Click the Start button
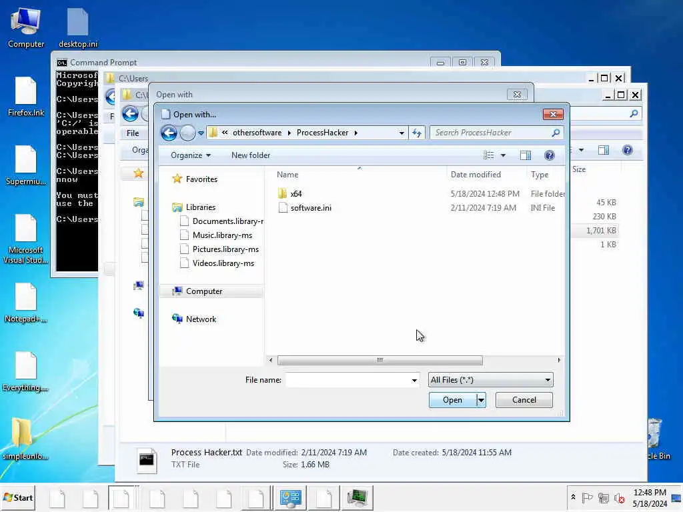 coord(18,497)
